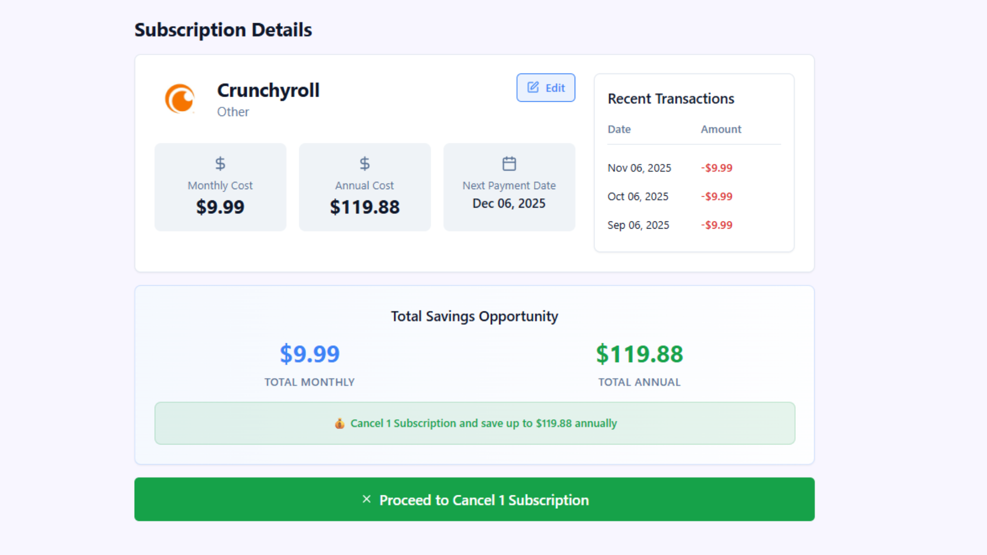Click the blue $9.99 Total Monthly figure

click(309, 354)
